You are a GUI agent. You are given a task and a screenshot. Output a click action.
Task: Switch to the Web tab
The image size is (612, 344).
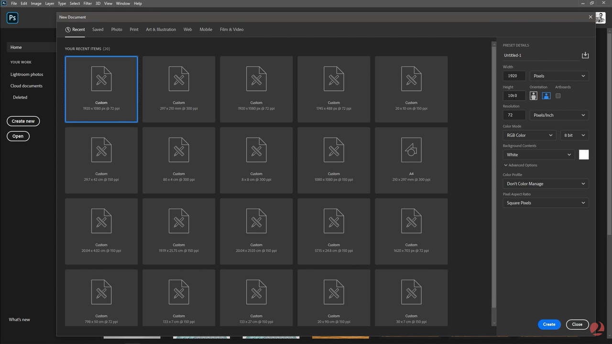[187, 30]
